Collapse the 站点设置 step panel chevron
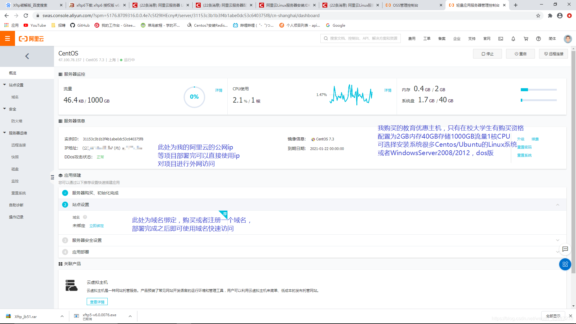Image resolution: width=576 pixels, height=324 pixels. (558, 205)
